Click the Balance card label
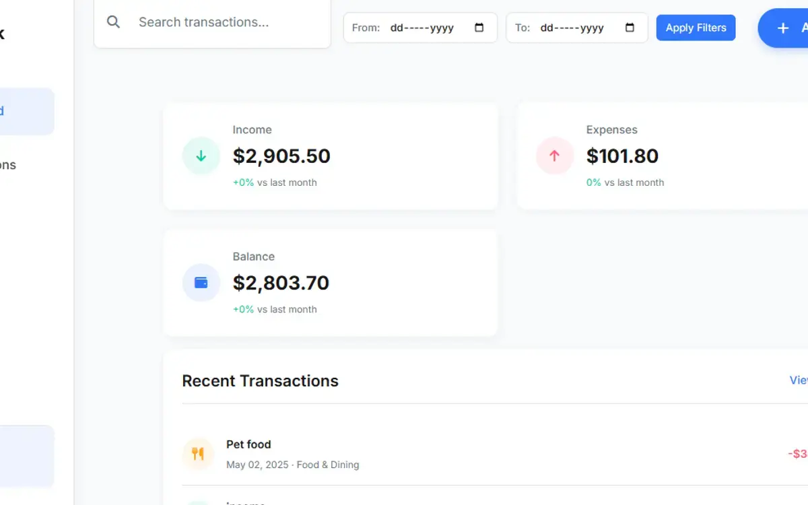808x505 pixels. [x=253, y=257]
